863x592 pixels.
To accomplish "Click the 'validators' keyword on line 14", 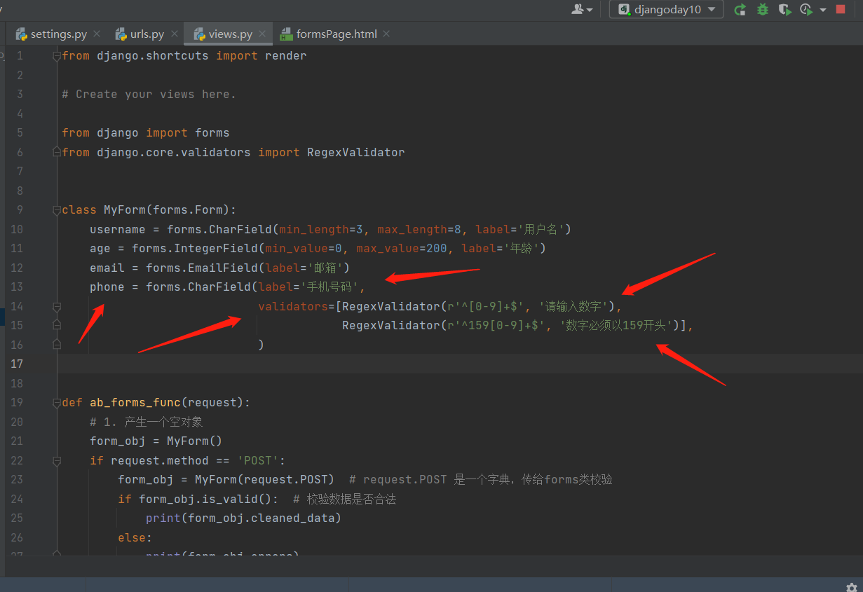I will (293, 306).
